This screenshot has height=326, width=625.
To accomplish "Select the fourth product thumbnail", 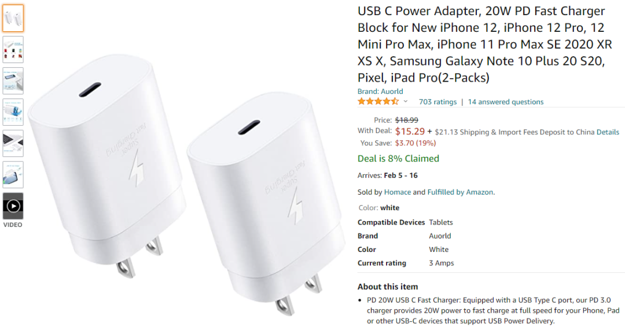I will 13,112.
